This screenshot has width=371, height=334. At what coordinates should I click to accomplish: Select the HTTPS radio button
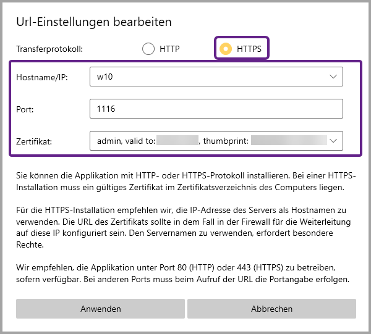click(x=226, y=49)
